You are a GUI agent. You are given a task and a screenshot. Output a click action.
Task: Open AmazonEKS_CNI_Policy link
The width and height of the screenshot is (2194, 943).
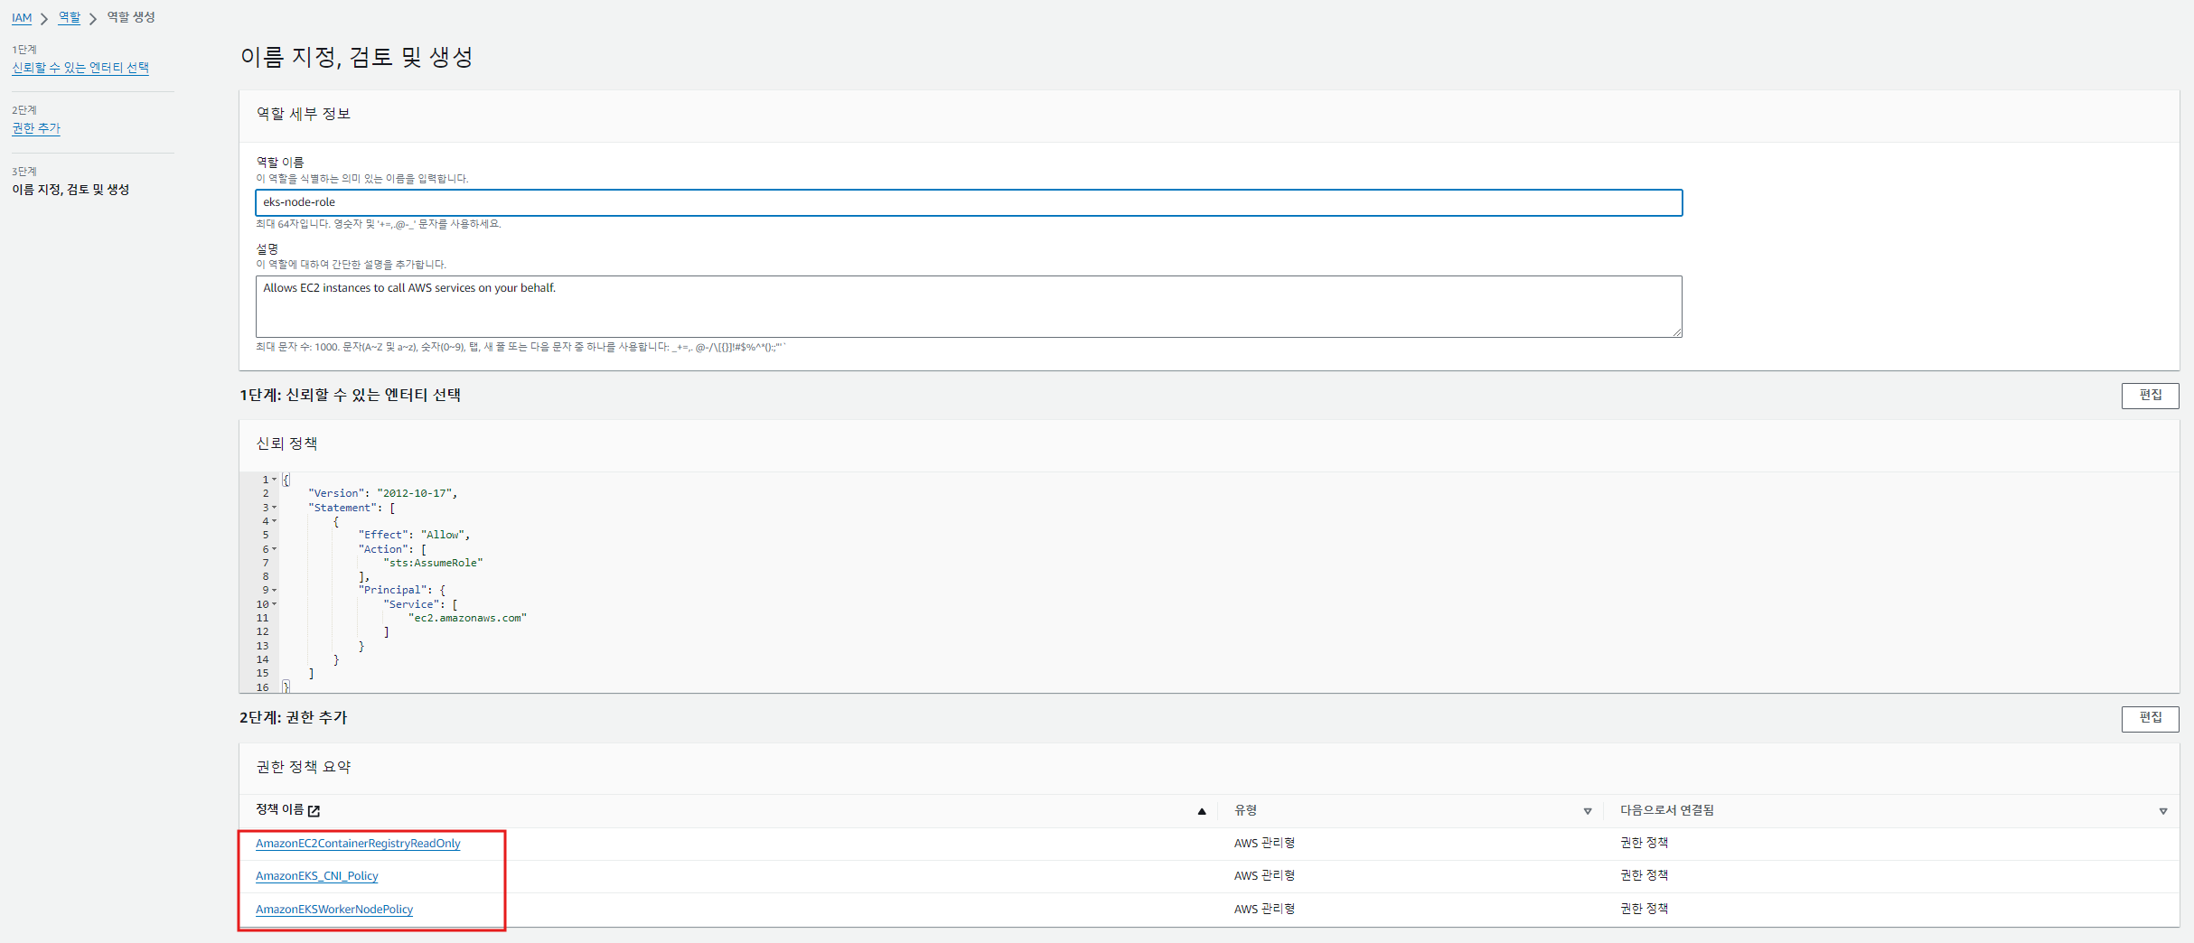tap(317, 876)
